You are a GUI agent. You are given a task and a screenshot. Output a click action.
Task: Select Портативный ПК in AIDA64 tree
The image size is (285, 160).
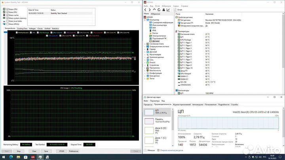(158, 38)
